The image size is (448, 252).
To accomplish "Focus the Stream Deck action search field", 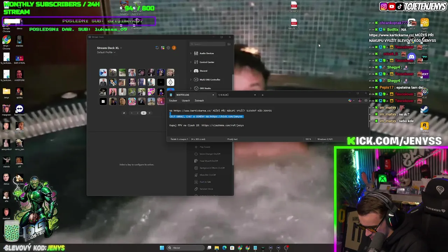I will click(x=208, y=44).
